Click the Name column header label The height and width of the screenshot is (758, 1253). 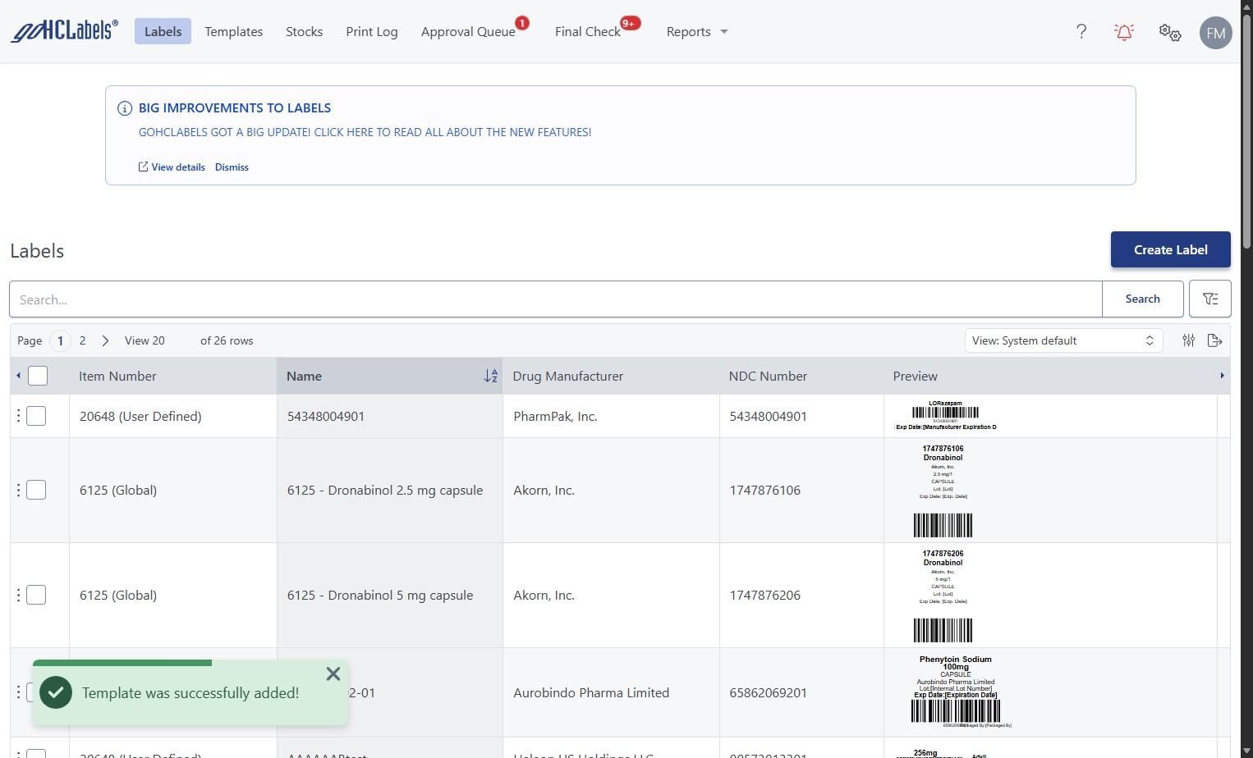pyautogui.click(x=304, y=376)
